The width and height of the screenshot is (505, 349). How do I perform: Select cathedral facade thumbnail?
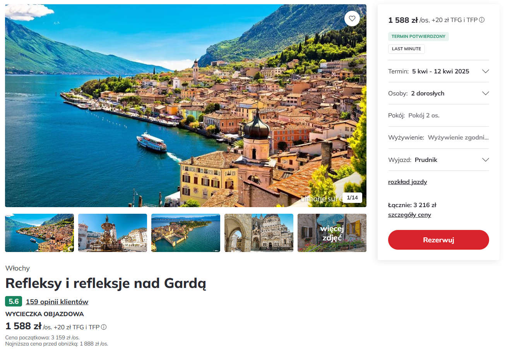click(x=259, y=233)
